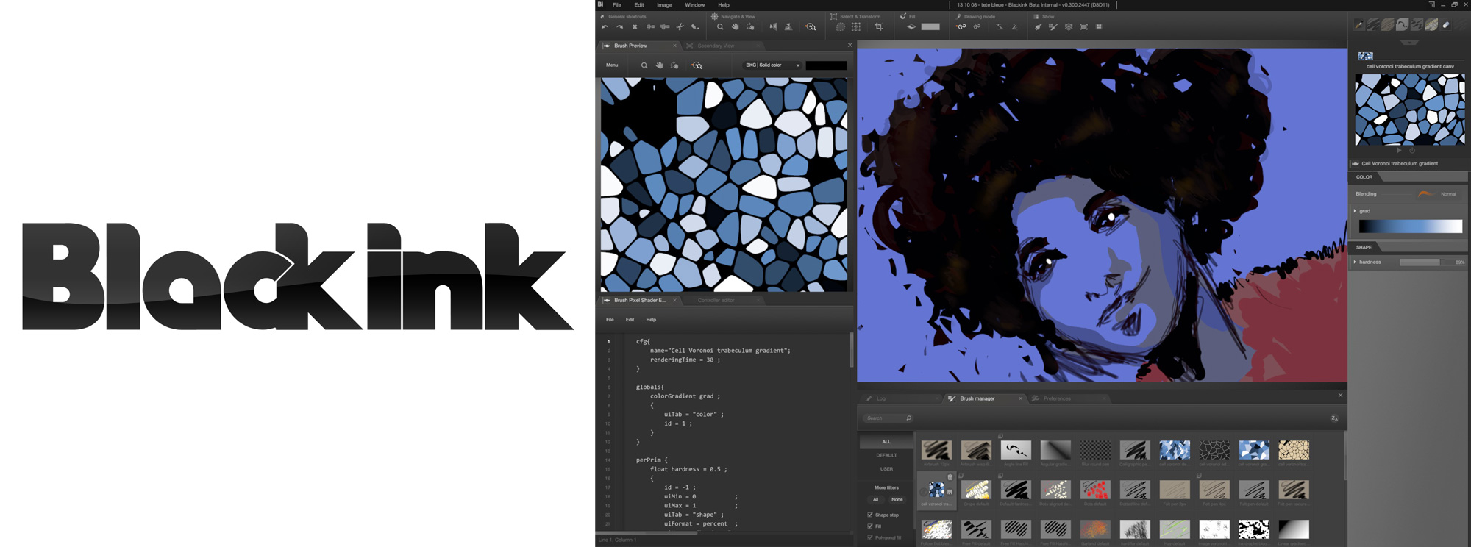1471x547 pixels.
Task: Open the shader editor File menu
Action: [x=610, y=320]
